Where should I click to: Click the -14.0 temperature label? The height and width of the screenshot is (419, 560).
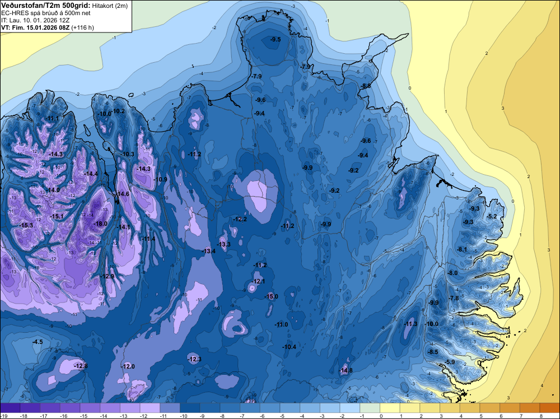[x=53, y=190]
